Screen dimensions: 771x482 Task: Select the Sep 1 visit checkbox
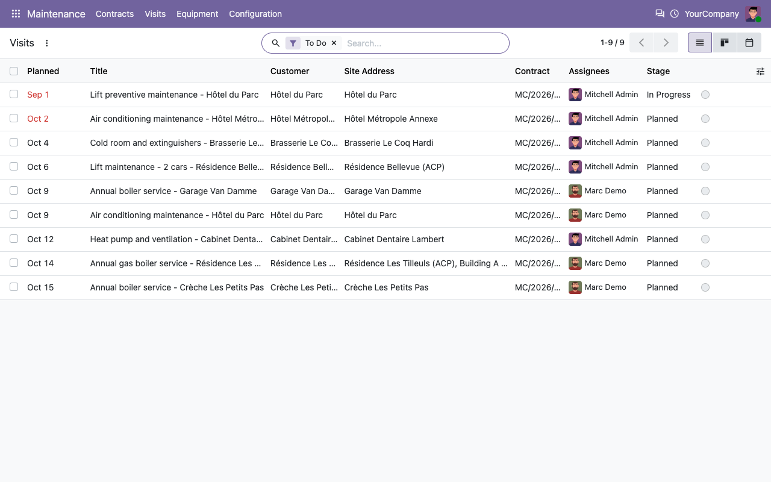(x=14, y=95)
